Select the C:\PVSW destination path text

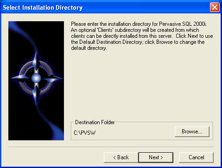(85, 132)
